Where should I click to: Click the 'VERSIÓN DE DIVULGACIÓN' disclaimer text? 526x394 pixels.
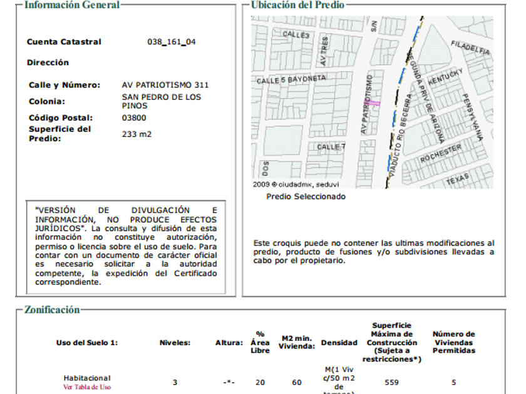pyautogui.click(x=126, y=246)
